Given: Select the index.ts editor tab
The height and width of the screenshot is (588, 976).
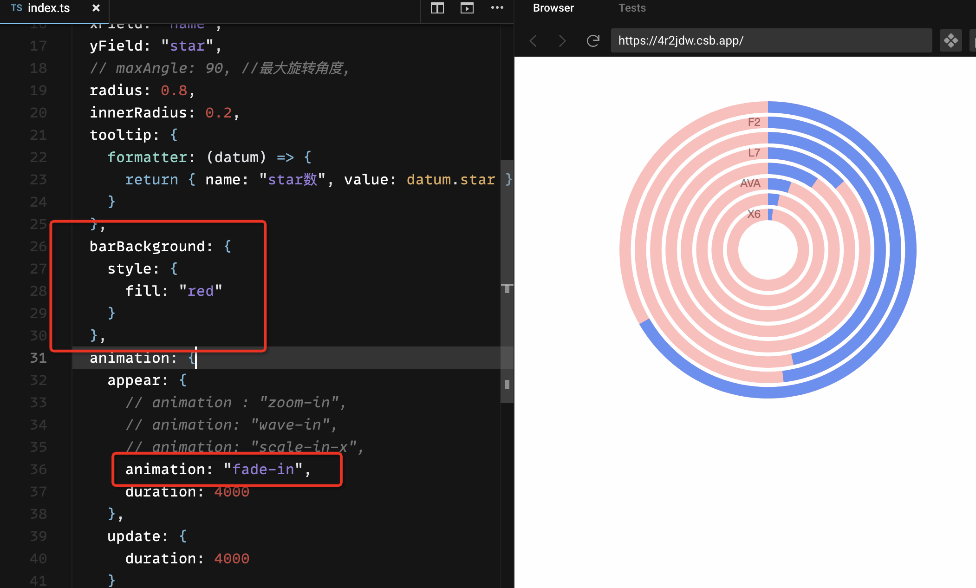Looking at the screenshot, I should [x=49, y=8].
